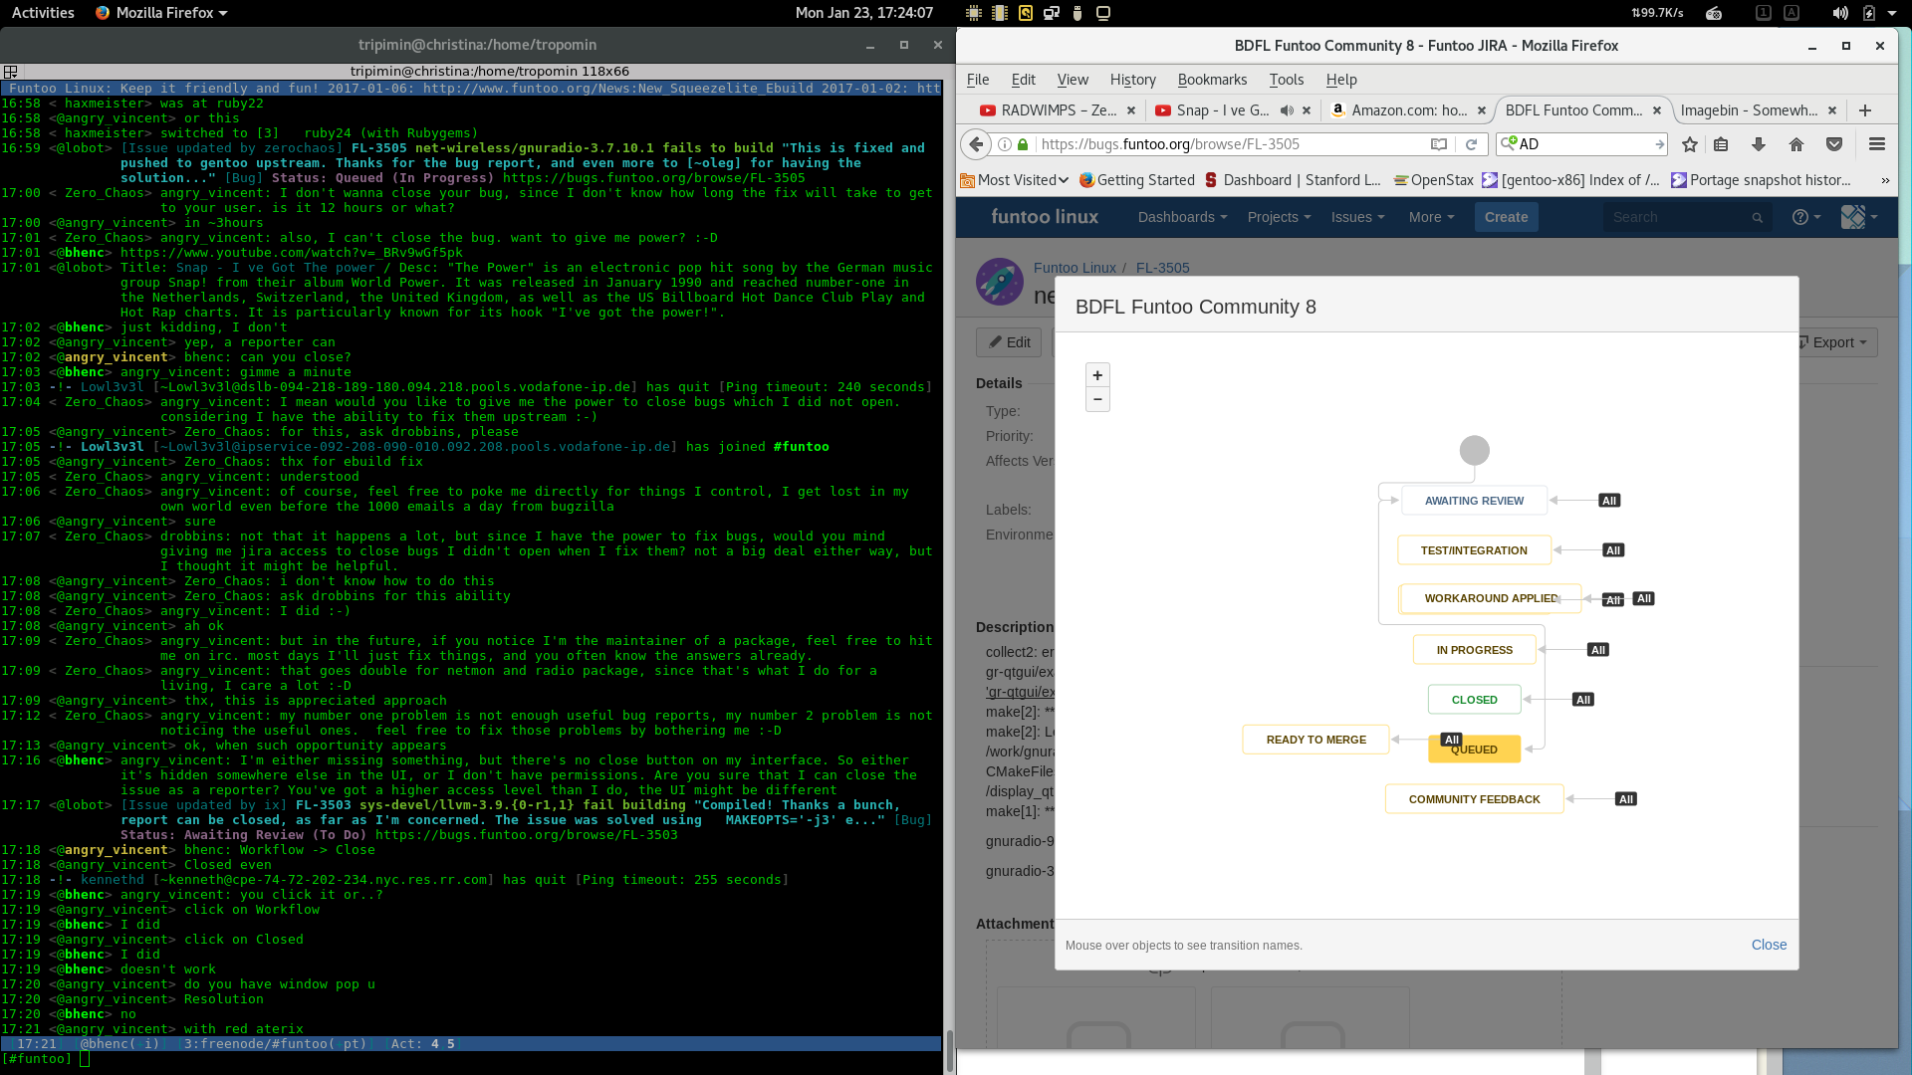1912x1075 pixels.
Task: Close the RADWIMPS tab
Action: pos(1131,110)
